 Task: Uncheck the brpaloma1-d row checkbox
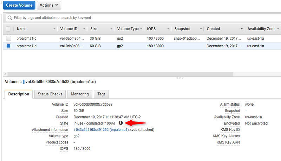tap(8, 46)
